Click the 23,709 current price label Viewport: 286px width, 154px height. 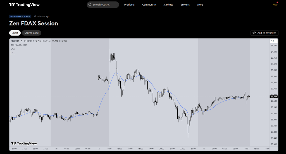(x=274, y=97)
